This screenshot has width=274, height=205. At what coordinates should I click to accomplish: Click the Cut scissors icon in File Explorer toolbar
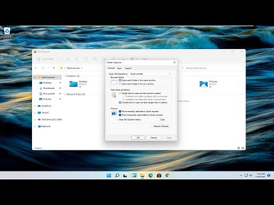click(x=67, y=59)
